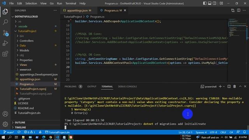Switch to the Terminal panel tab
This screenshot has height=140, width=249.
[x=107, y=86]
